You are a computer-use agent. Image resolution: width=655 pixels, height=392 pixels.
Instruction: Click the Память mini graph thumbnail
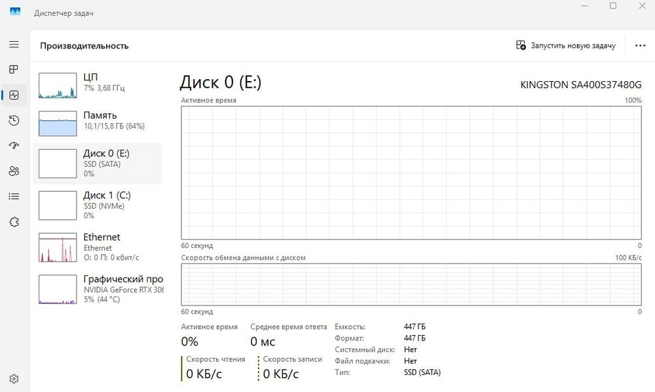click(x=58, y=124)
